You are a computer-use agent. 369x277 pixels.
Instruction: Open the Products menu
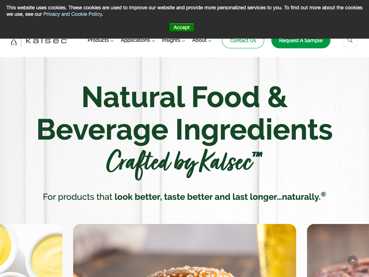[98, 40]
